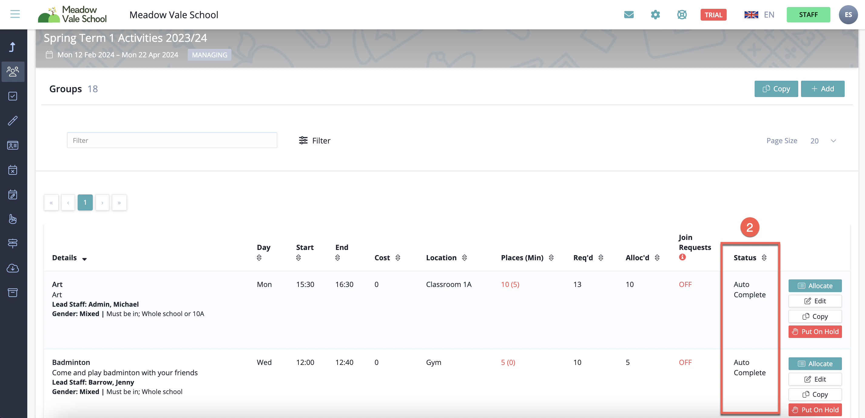865x418 pixels.
Task: Sort table by Status column
Action: [x=764, y=258]
